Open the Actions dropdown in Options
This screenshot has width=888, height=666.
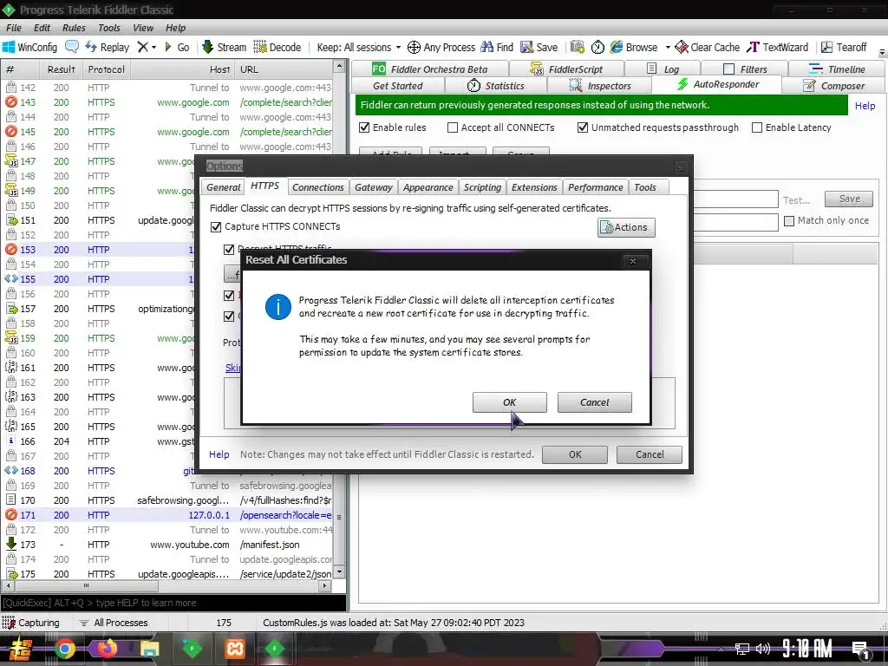pyautogui.click(x=626, y=227)
